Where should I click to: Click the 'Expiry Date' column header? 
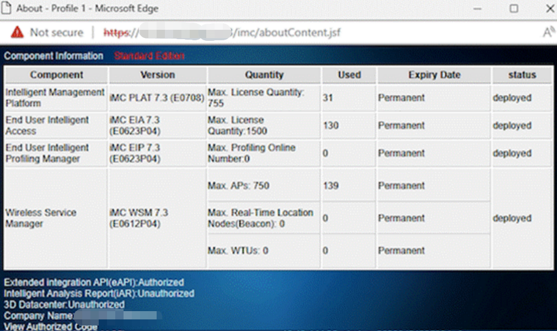point(434,74)
